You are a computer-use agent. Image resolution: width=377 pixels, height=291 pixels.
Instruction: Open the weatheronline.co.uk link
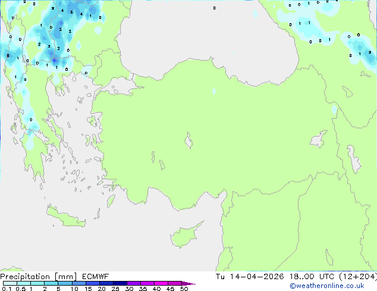tap(326, 286)
